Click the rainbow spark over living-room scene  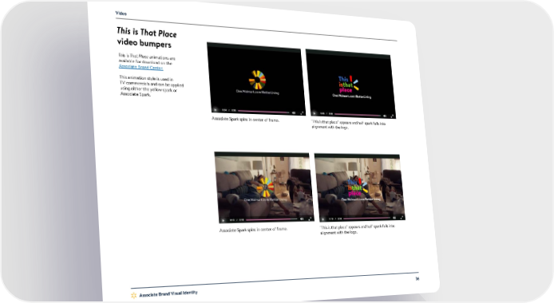265,187
